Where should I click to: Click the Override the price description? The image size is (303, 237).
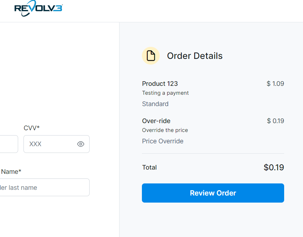point(165,130)
